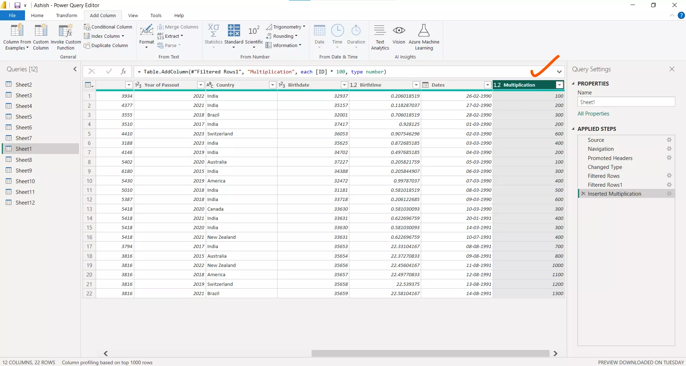Expand the formula bar
This screenshot has height=366, width=686.
(559, 72)
